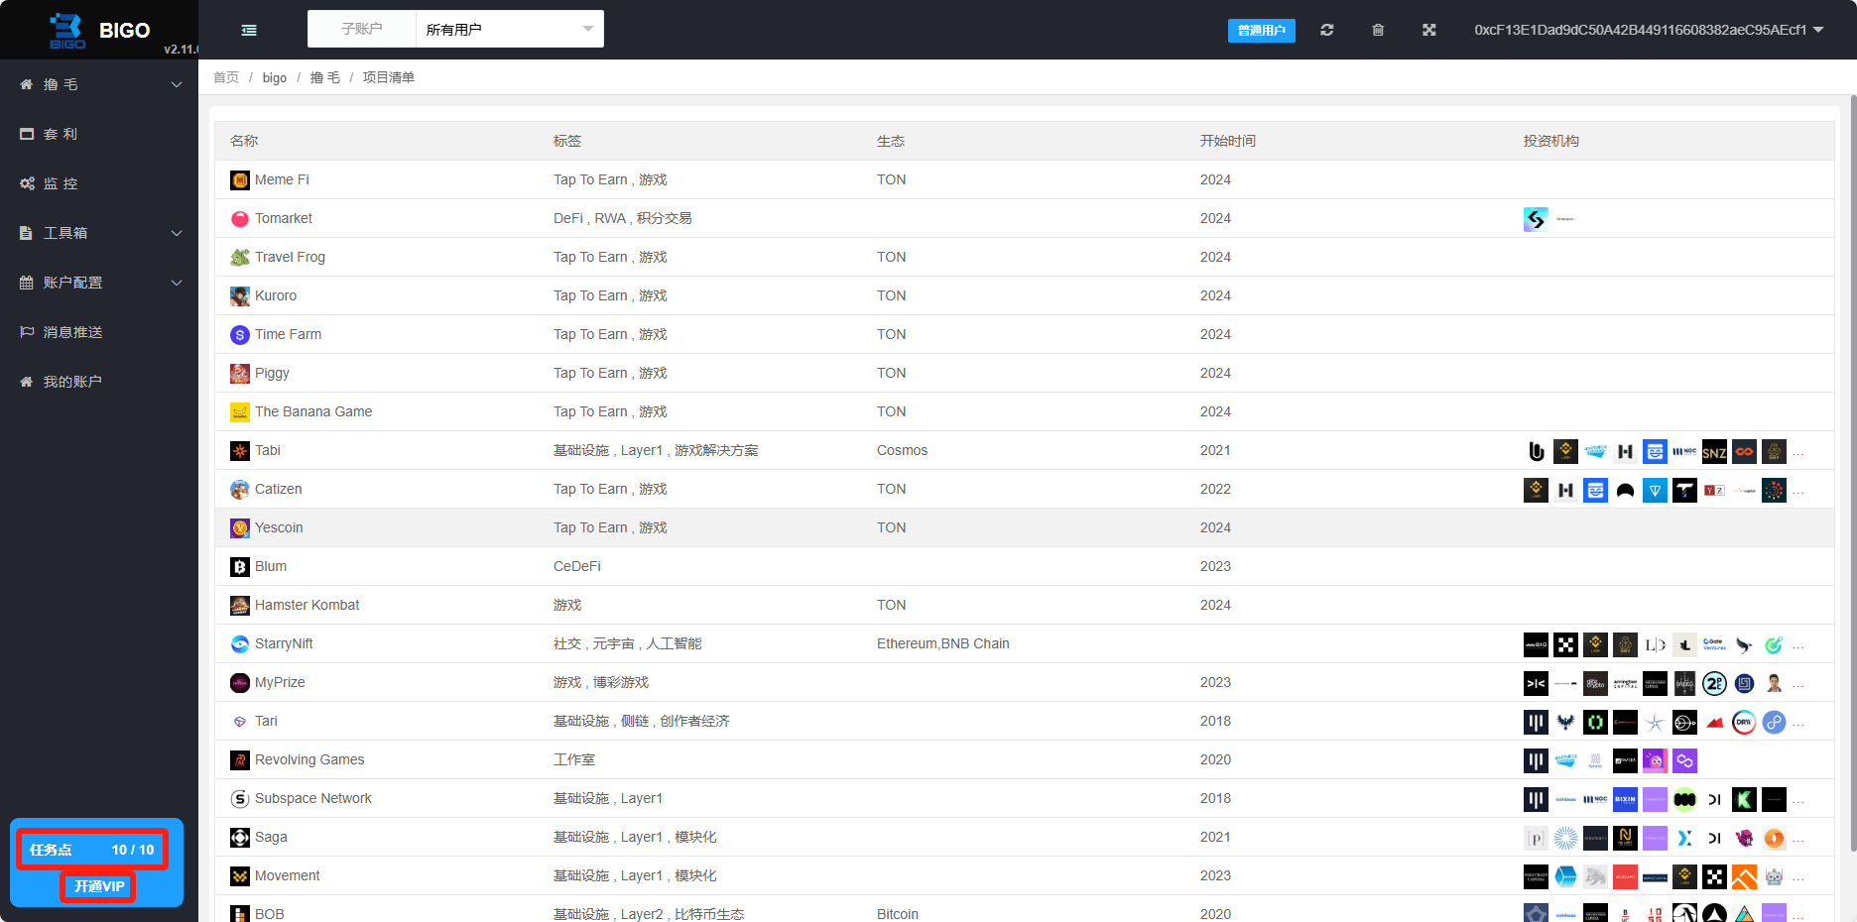This screenshot has width=1857, height=922.
Task: Click the 任务点 10 / 10 indicator
Action: (91, 850)
